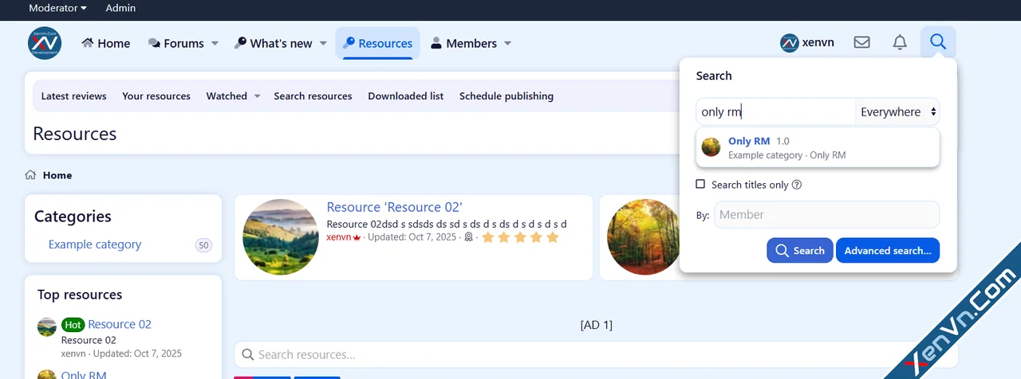Click the blue Search button
Image resolution: width=1021 pixels, height=379 pixels.
(800, 250)
